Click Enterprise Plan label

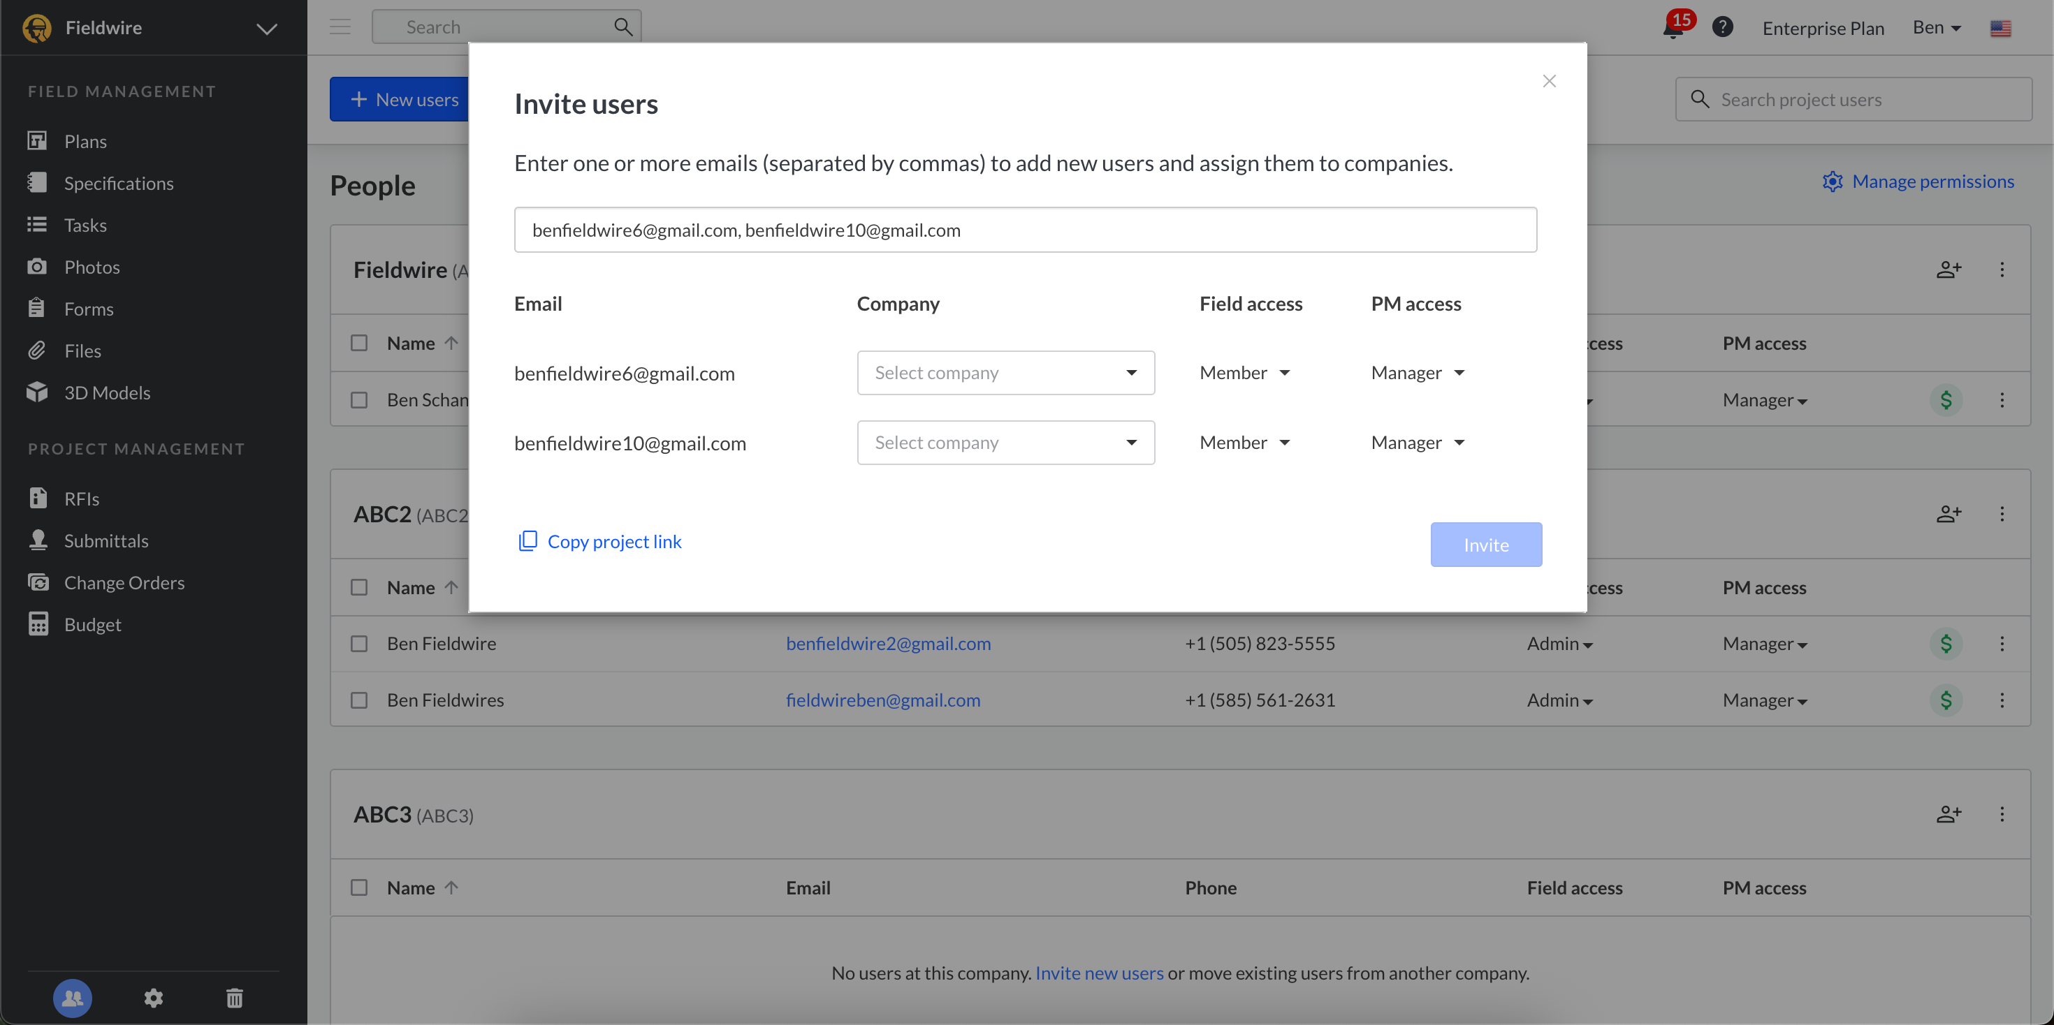pyautogui.click(x=1823, y=28)
